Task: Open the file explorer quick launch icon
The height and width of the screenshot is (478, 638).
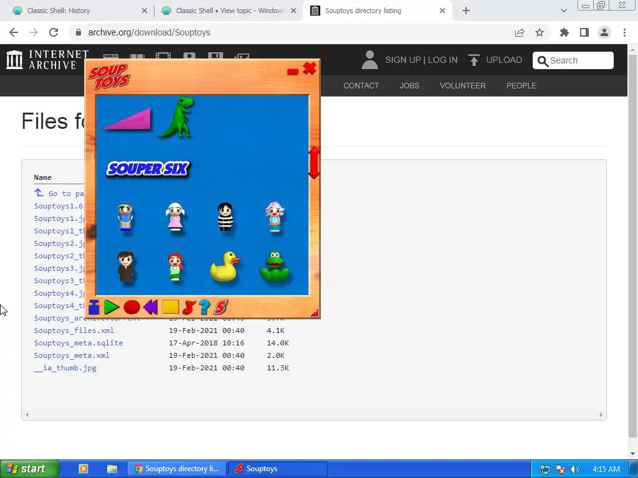Action: click(x=112, y=469)
